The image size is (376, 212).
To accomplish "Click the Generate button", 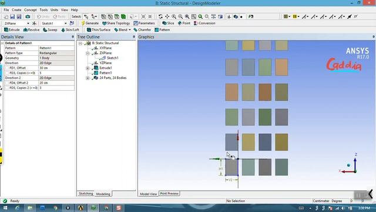I will tap(90, 24).
